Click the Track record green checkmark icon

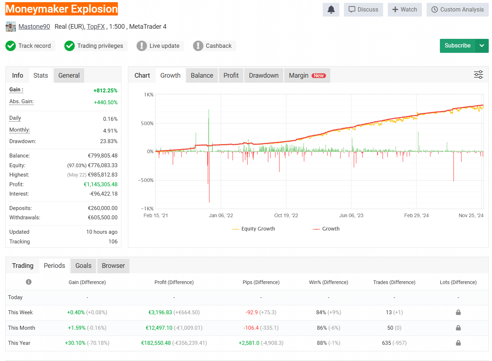pos(11,46)
